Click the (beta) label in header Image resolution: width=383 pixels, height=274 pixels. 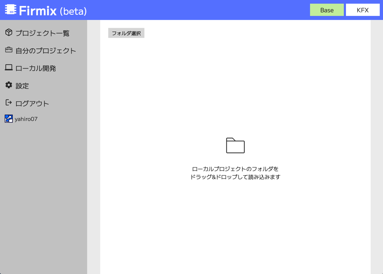tap(73, 11)
